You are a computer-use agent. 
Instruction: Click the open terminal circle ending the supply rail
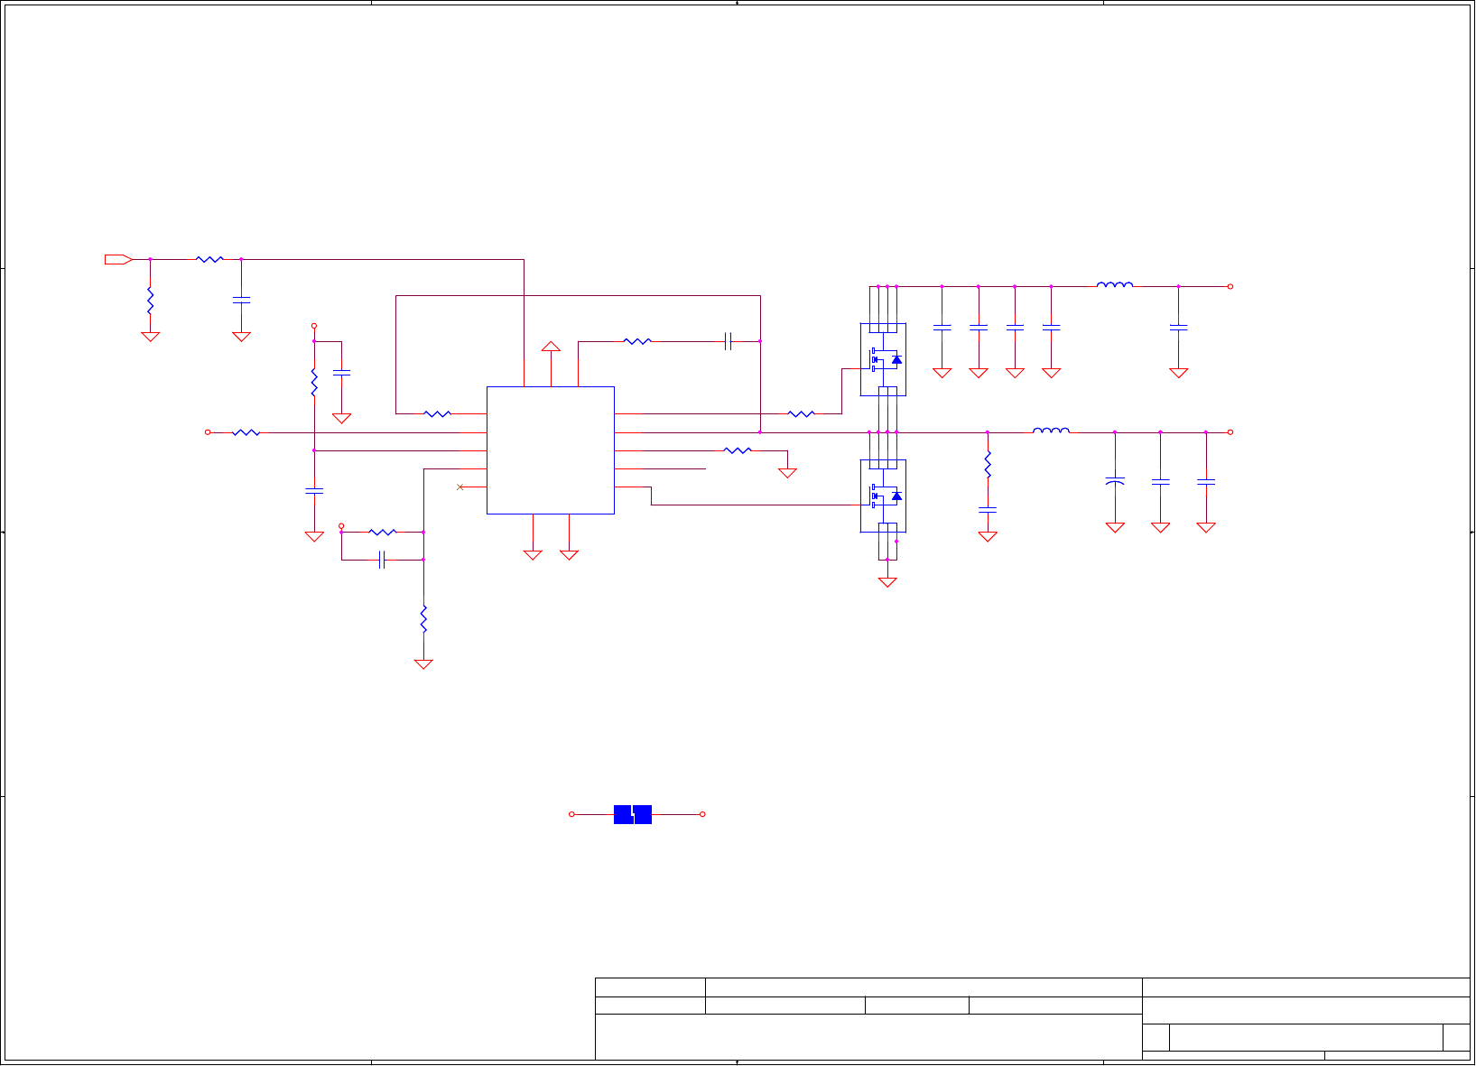pyautogui.click(x=1230, y=286)
